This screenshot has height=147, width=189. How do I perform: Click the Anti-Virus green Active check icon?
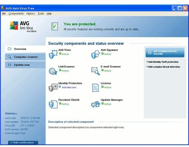click(x=60, y=53)
